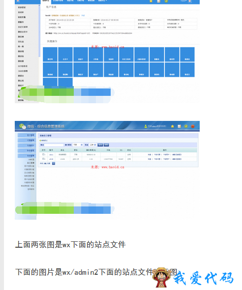
Task: Click the 快捷操作 section heading
Action: (52, 41)
